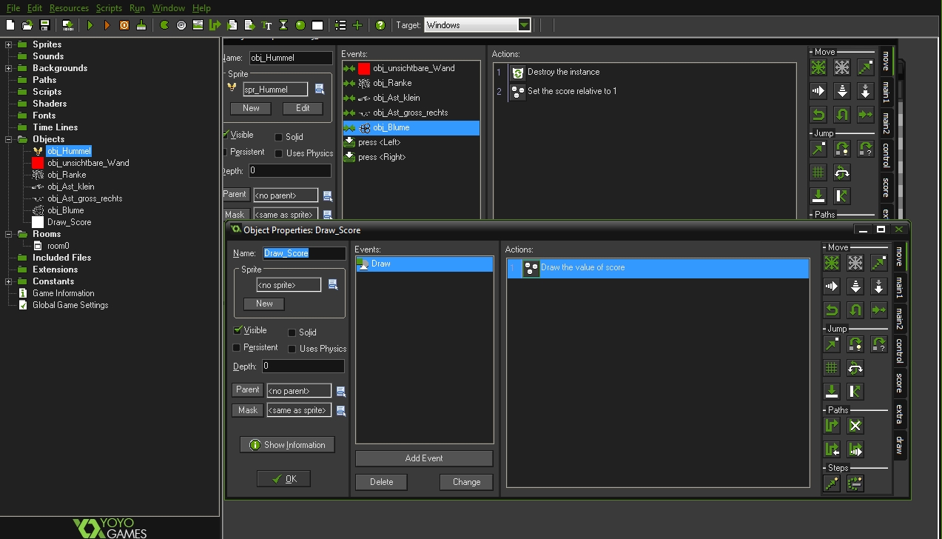
Task: Click the Add Event button
Action: (424, 458)
